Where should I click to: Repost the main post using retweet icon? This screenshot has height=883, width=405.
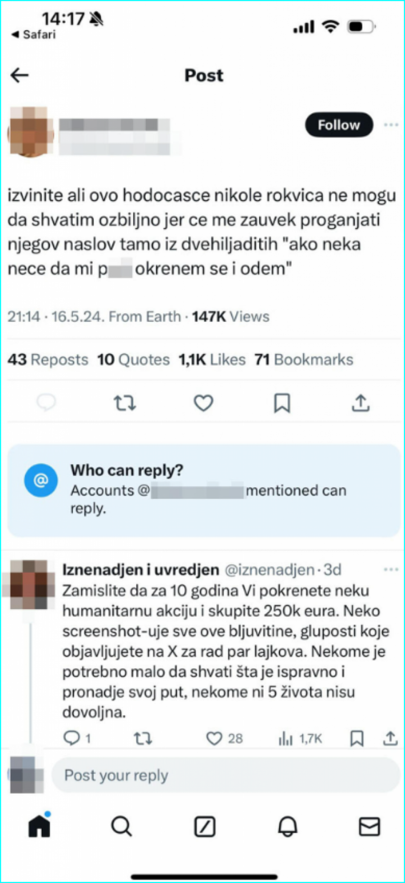(124, 403)
